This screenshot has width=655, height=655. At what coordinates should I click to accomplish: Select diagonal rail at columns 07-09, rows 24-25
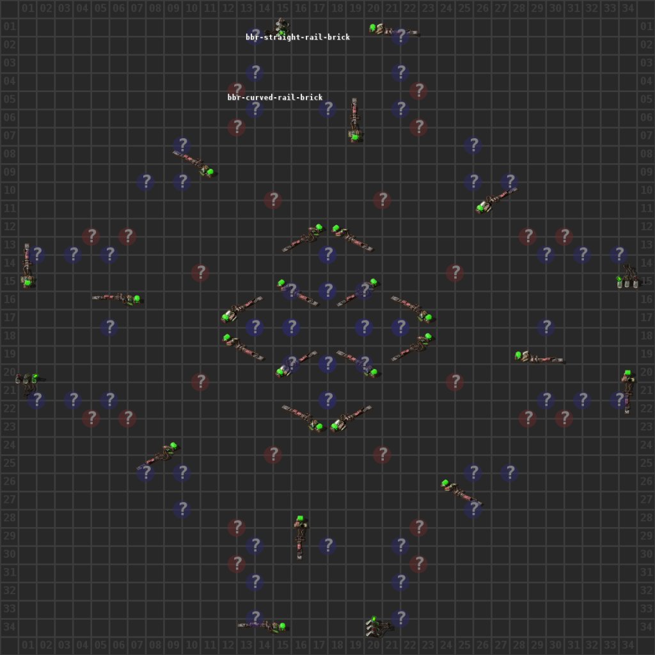pos(158,455)
